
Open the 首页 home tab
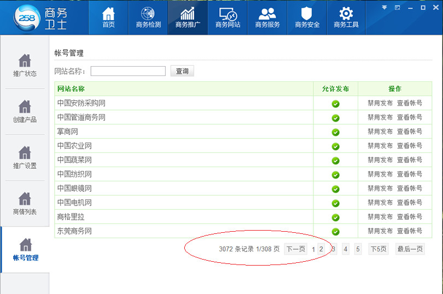click(108, 17)
